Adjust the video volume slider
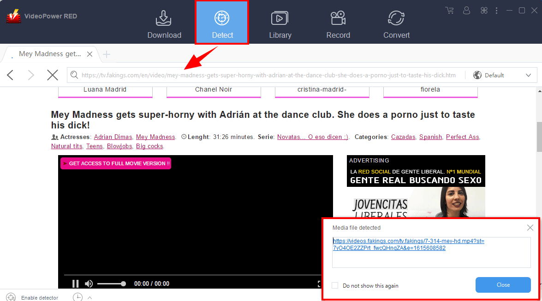 point(111,284)
